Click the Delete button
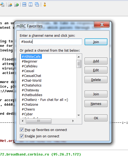Screen dimensions: 128x164 click(96, 80)
